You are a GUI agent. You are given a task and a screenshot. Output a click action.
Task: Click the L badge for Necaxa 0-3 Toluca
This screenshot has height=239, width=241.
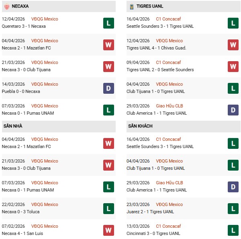coord(108,208)
